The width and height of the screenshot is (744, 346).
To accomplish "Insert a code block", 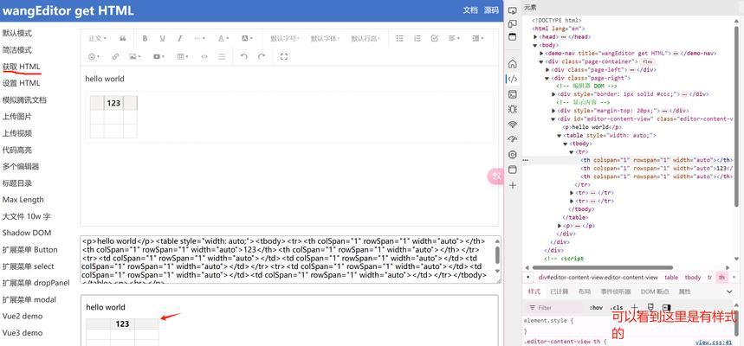I will coord(204,56).
